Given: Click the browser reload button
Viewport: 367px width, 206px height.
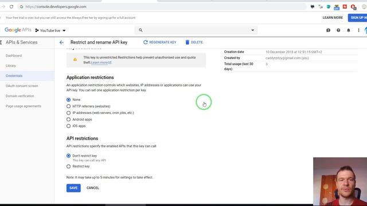Looking at the screenshot, I should (11, 6).
